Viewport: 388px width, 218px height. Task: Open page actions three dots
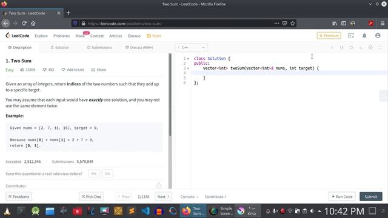pos(276,24)
